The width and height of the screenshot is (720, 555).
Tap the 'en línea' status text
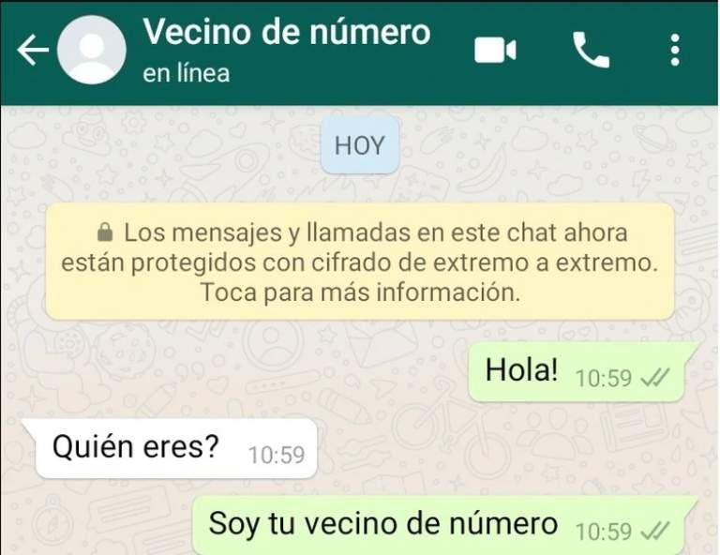(186, 73)
